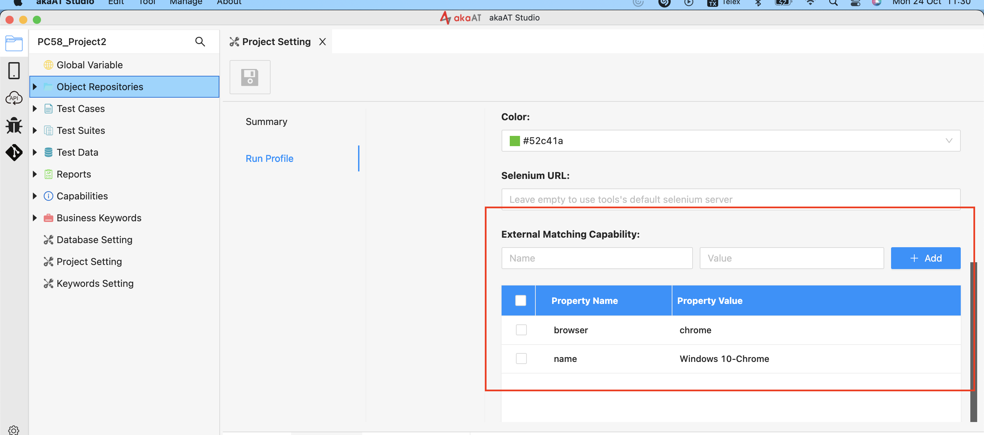Image resolution: width=984 pixels, height=435 pixels.
Task: Open Global Variable in project tree
Action: [90, 65]
